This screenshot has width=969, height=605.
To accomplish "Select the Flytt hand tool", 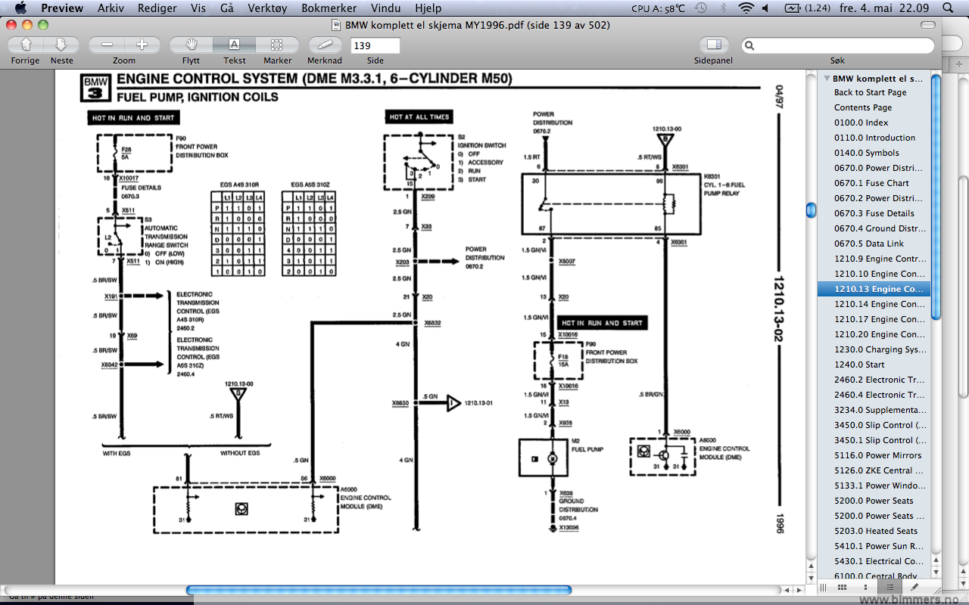I will point(192,45).
